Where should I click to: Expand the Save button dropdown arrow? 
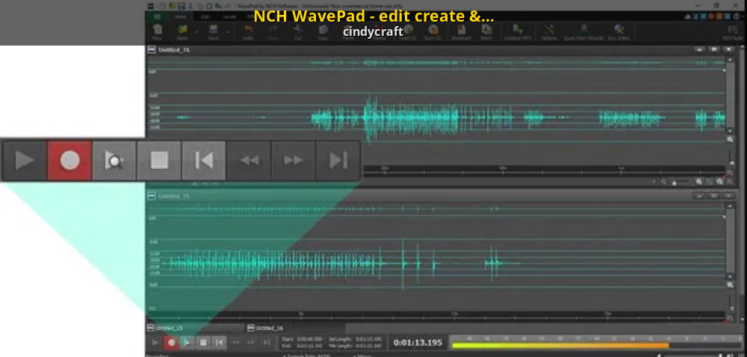[x=228, y=32]
